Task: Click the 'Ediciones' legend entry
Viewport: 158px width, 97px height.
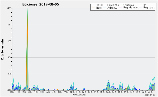Action: [111, 5]
